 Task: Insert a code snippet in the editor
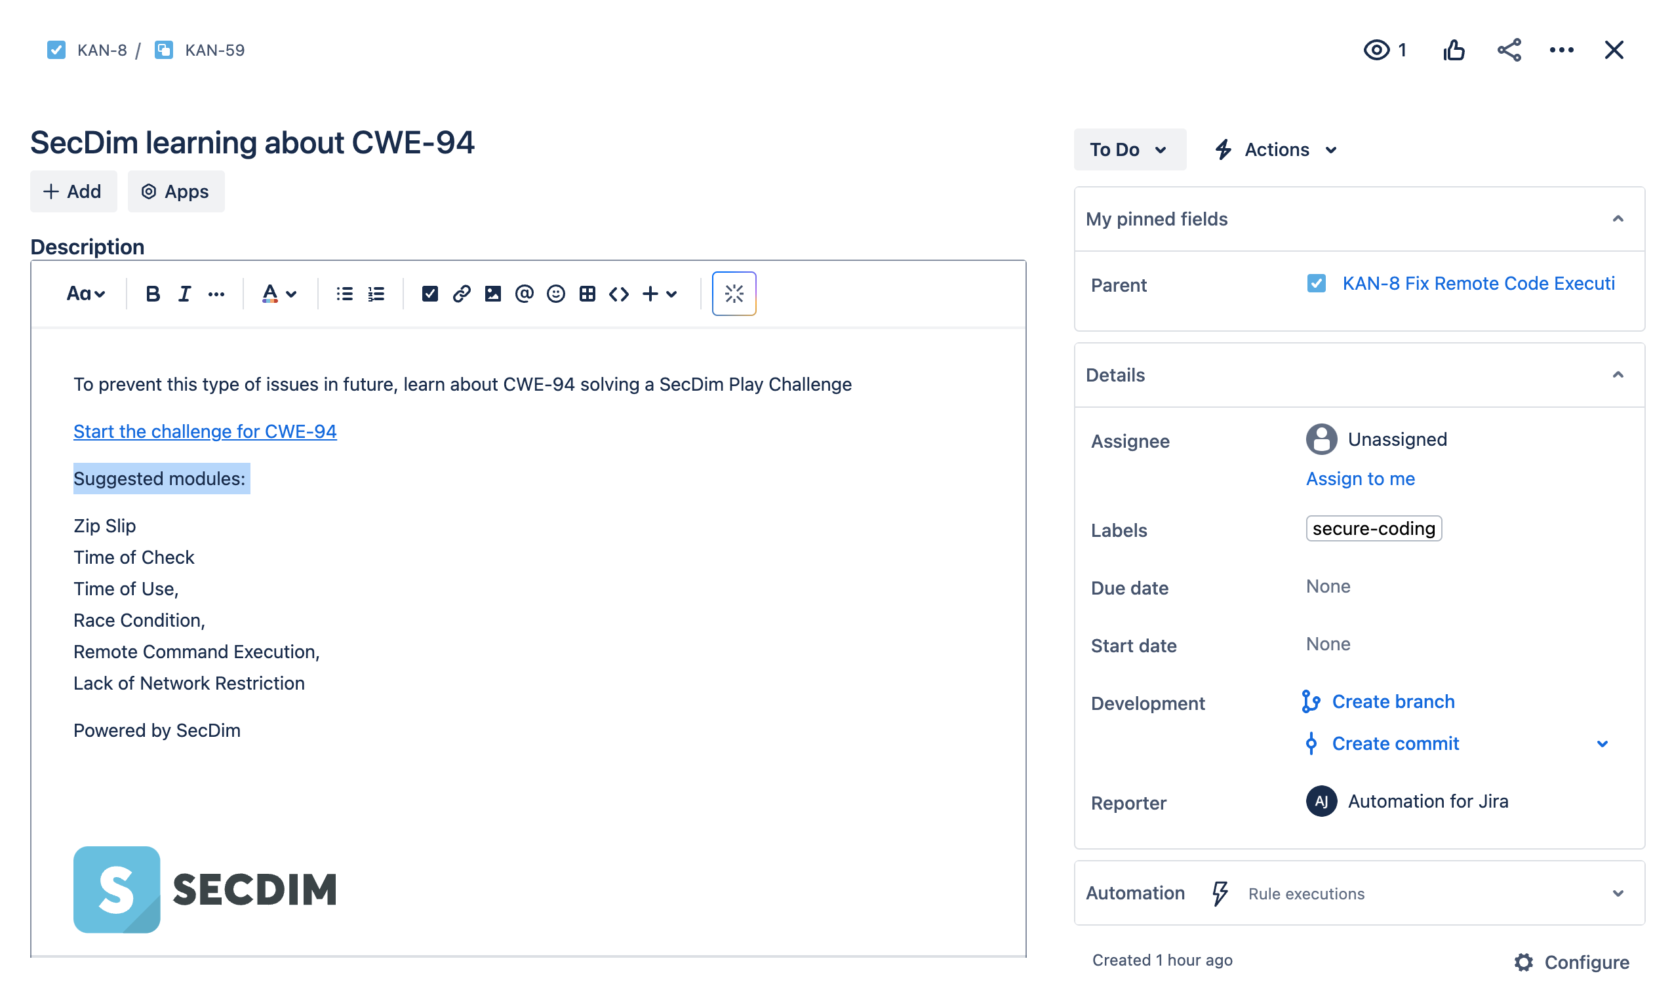(618, 293)
